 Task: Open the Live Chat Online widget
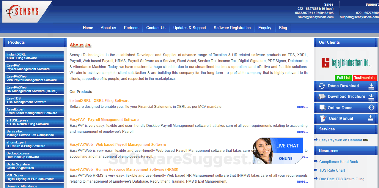tap(278, 151)
